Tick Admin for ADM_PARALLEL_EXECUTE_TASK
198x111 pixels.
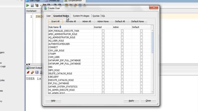pos(122,31)
